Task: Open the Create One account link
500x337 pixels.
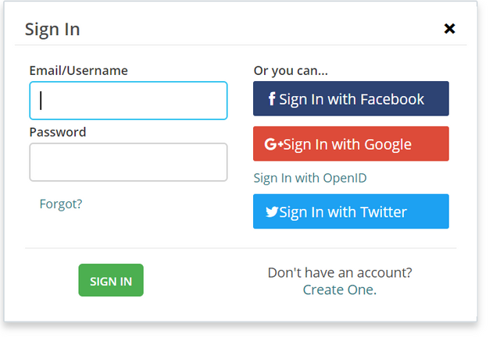Action: tap(340, 290)
